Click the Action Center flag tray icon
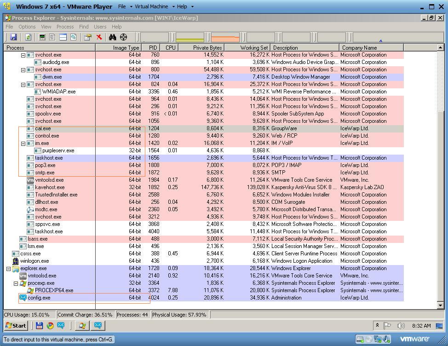 click(x=387, y=325)
